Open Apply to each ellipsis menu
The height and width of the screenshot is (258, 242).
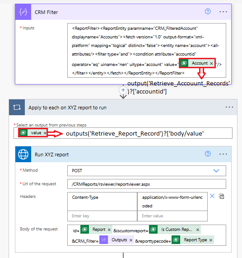[229, 107]
